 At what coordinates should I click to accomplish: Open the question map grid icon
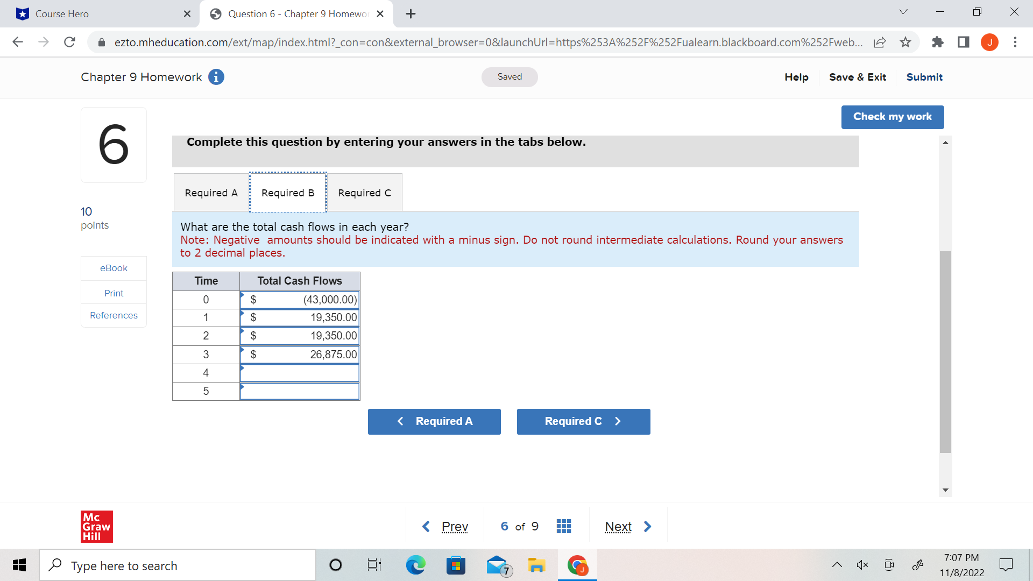click(x=564, y=526)
